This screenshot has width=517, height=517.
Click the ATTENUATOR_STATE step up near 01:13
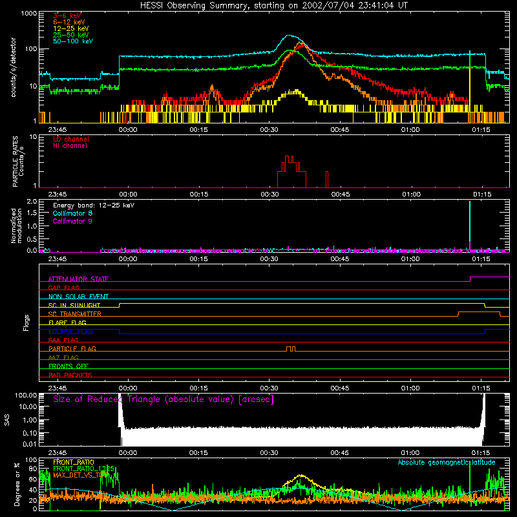coord(470,279)
